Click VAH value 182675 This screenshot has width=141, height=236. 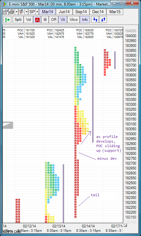tap(59, 34)
